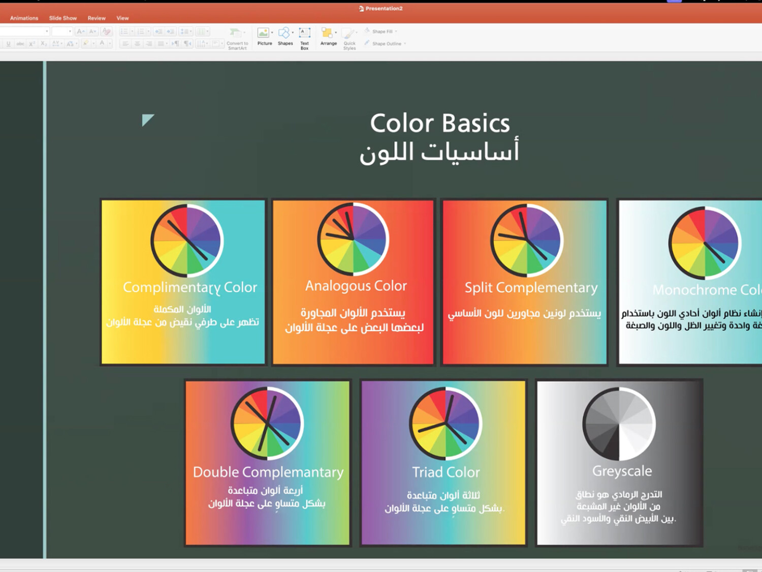Click Increase Font Size button
This screenshot has width=762, height=572.
coord(80,32)
